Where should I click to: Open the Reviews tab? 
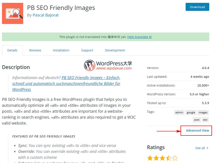(35, 50)
